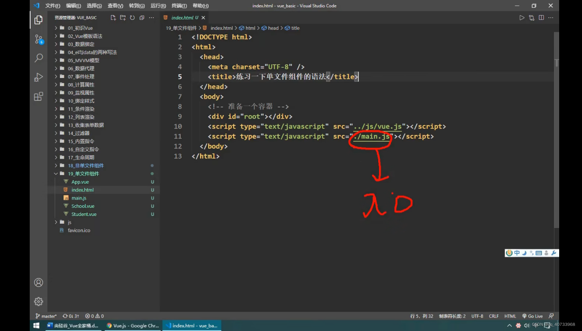Expand the 07_事件处理 folder

(103, 76)
